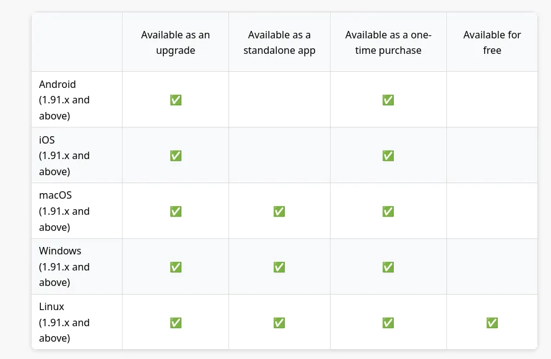Click the Linux upgrade checkmark
The image size is (551, 359).
click(x=176, y=322)
